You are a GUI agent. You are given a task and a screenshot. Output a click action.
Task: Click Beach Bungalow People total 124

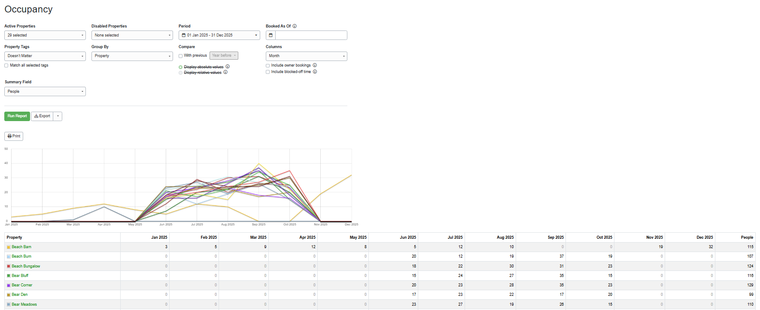(750, 266)
